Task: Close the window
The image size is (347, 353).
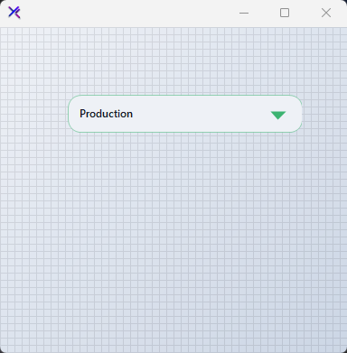Action: (326, 13)
